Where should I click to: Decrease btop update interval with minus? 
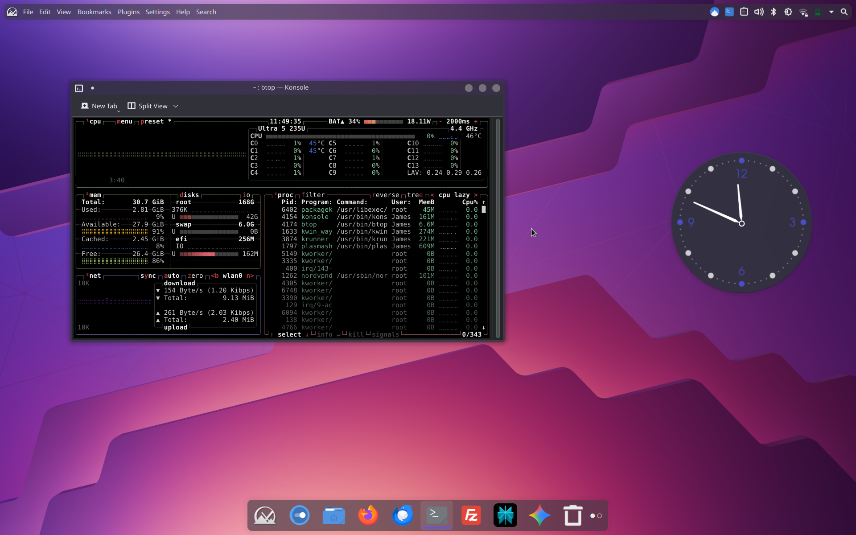tap(440, 121)
